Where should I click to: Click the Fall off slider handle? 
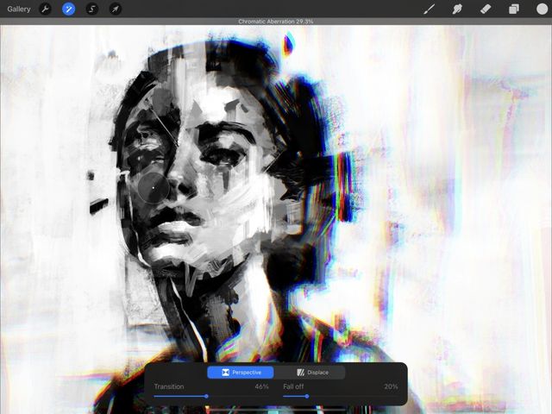(x=307, y=397)
